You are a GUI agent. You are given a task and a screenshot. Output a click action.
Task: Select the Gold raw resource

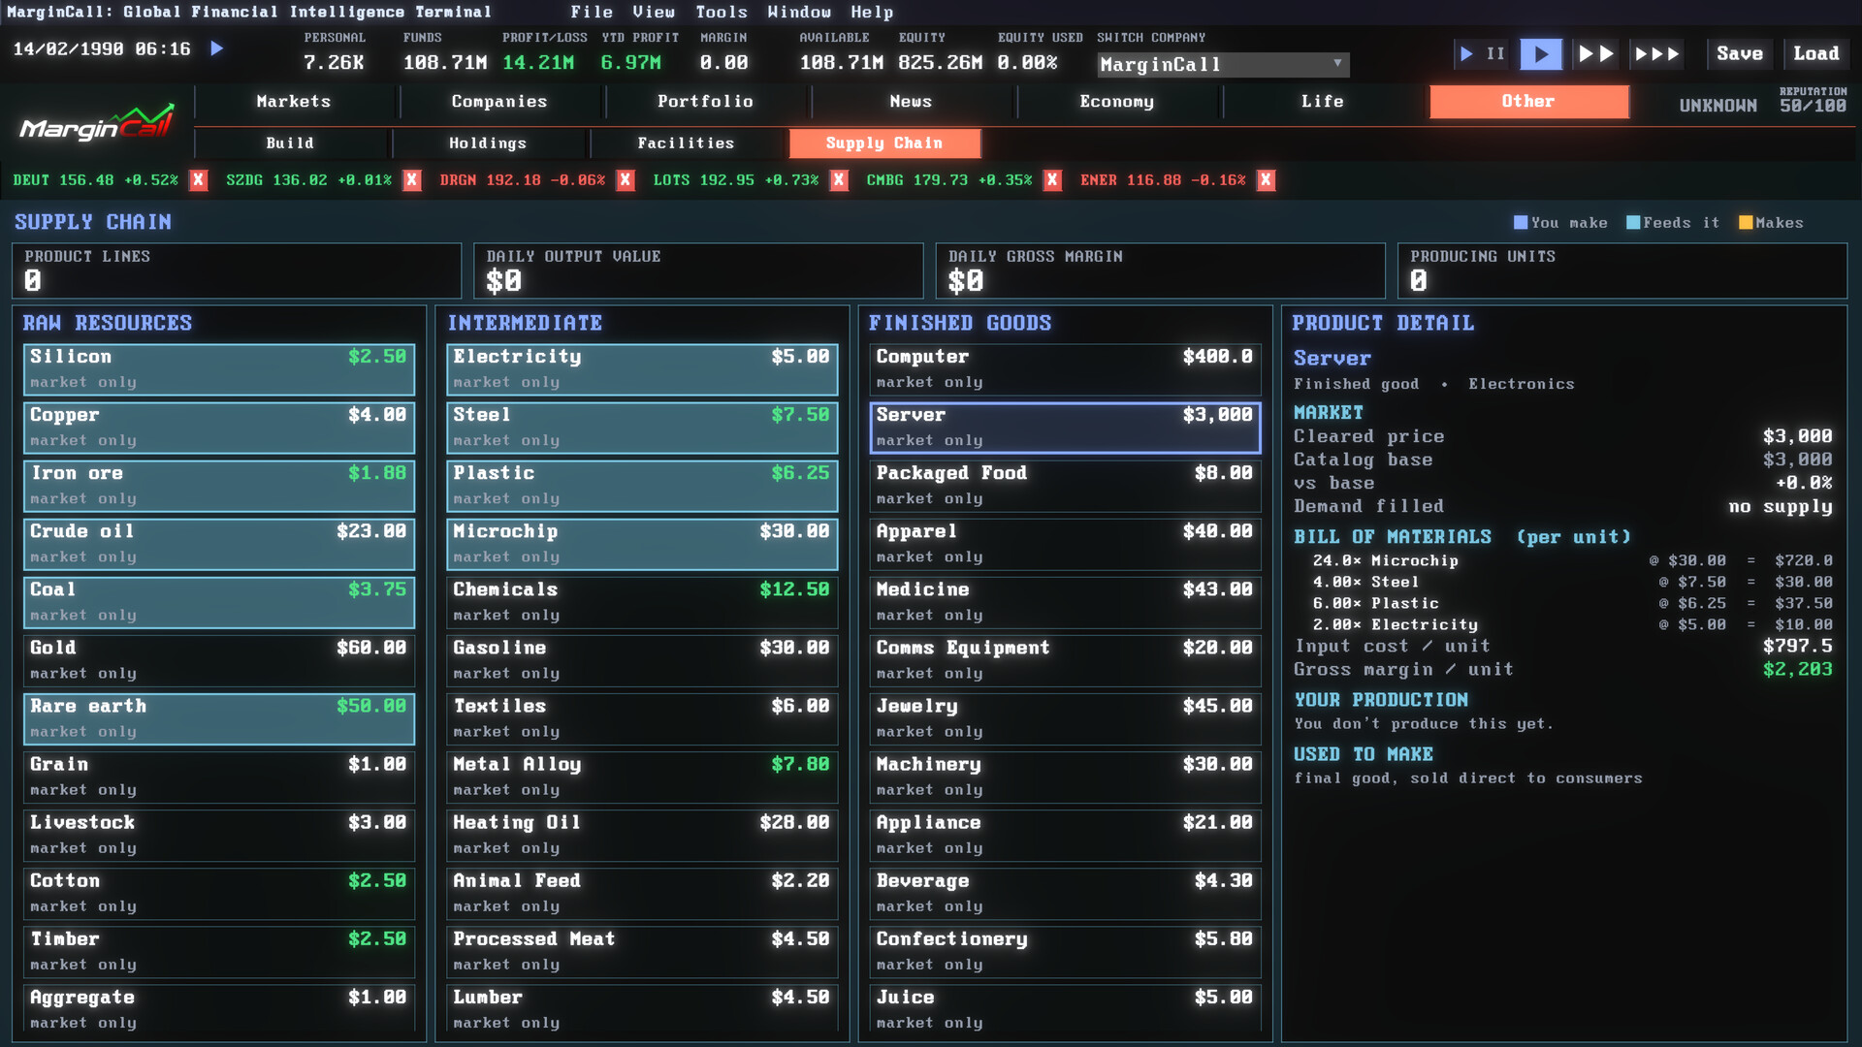click(x=219, y=660)
